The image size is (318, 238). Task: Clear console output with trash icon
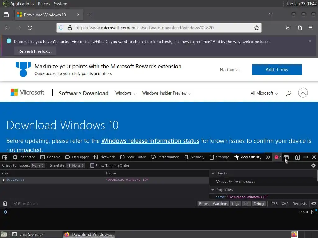pos(5,204)
